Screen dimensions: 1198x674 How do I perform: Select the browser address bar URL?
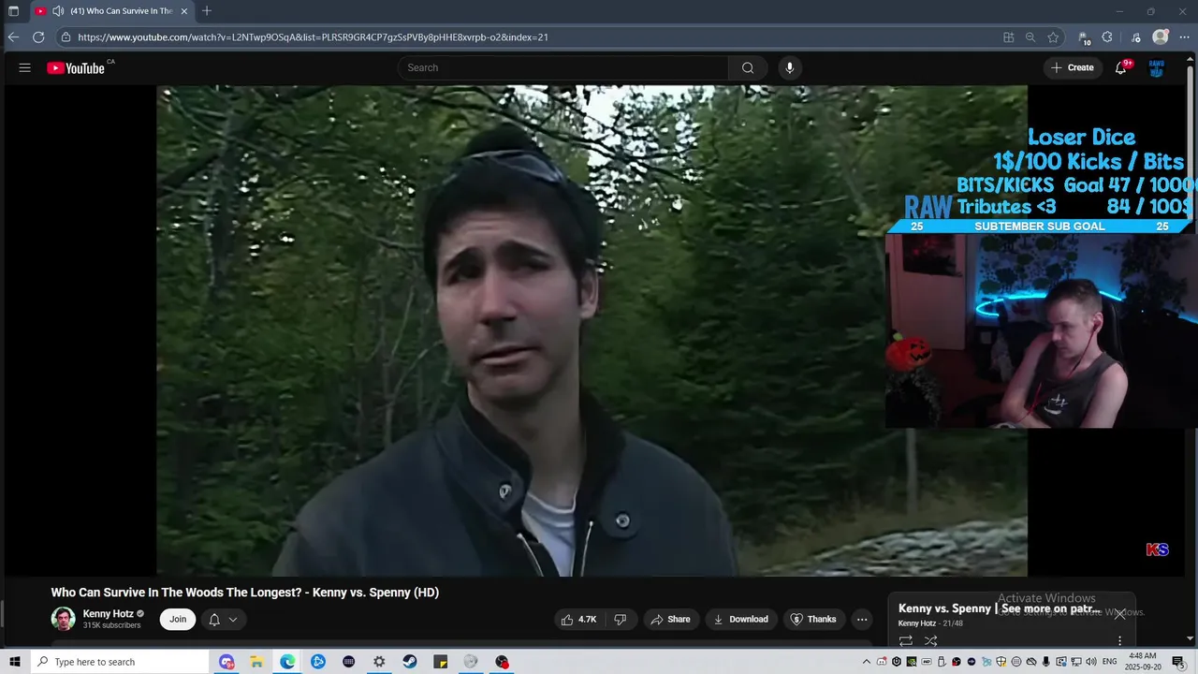coord(313,37)
